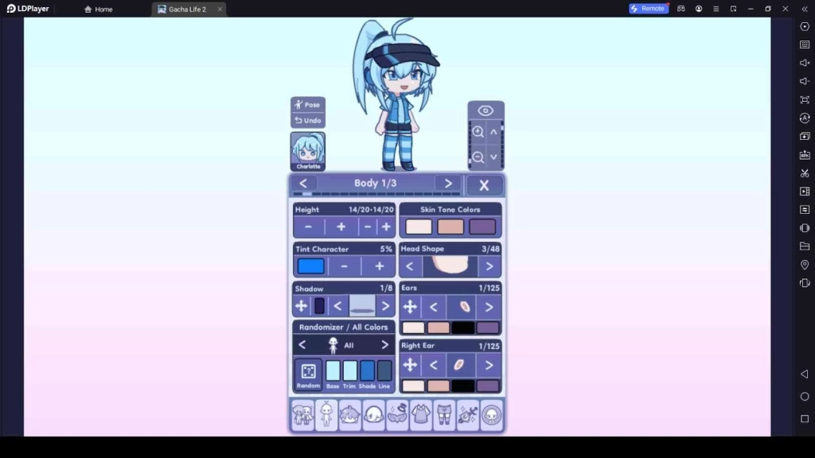Click first Height plus button

[341, 227]
